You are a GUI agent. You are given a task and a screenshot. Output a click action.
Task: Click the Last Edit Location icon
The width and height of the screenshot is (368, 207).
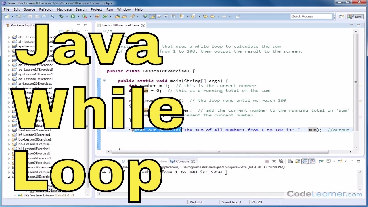point(205,16)
